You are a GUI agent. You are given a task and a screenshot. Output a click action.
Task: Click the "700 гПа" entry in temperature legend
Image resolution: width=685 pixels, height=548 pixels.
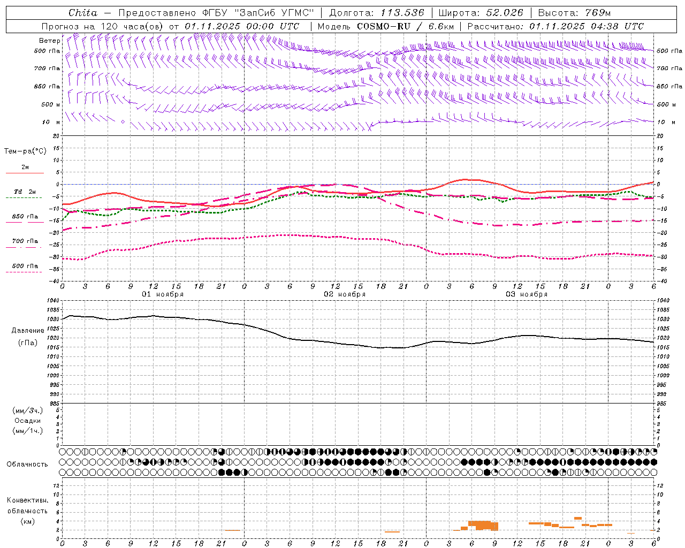click(25, 241)
